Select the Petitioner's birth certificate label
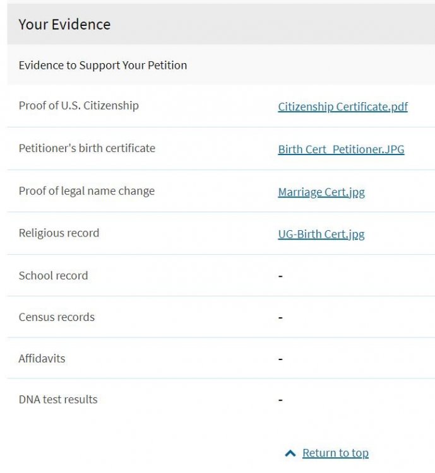435x473 pixels. point(87,148)
